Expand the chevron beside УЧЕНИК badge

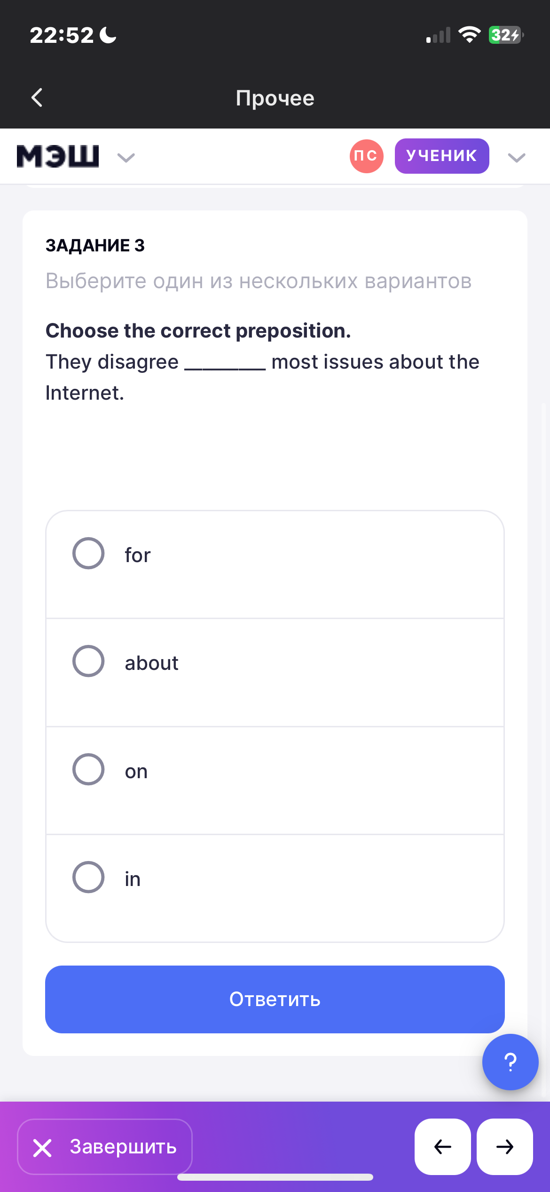517,158
